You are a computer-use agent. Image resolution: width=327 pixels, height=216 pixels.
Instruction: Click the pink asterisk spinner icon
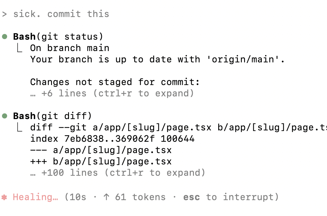tap(4, 197)
